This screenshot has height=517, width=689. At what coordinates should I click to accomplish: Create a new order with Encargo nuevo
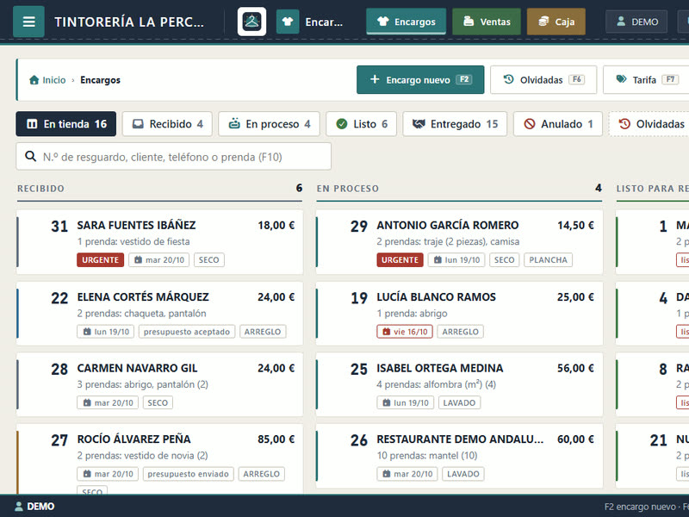coord(420,79)
